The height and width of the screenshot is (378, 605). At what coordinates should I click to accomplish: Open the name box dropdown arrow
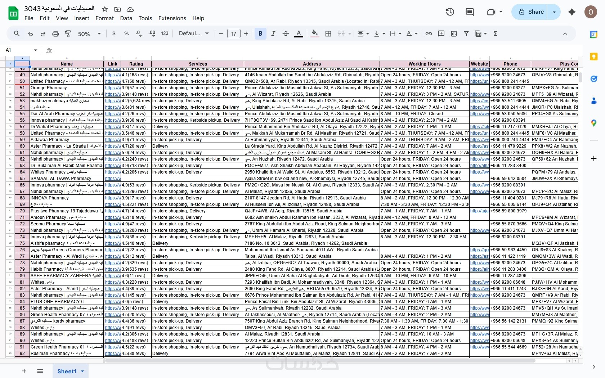(35, 50)
